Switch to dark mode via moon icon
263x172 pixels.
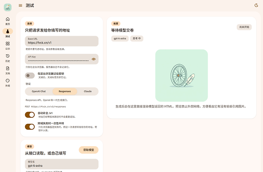pos(256,5)
